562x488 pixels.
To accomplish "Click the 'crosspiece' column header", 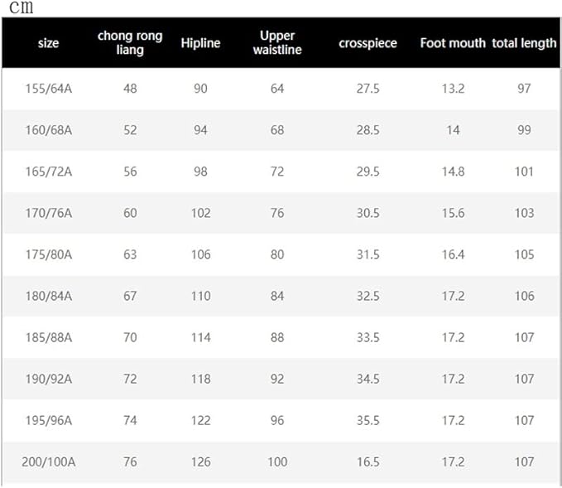I will pos(367,43).
